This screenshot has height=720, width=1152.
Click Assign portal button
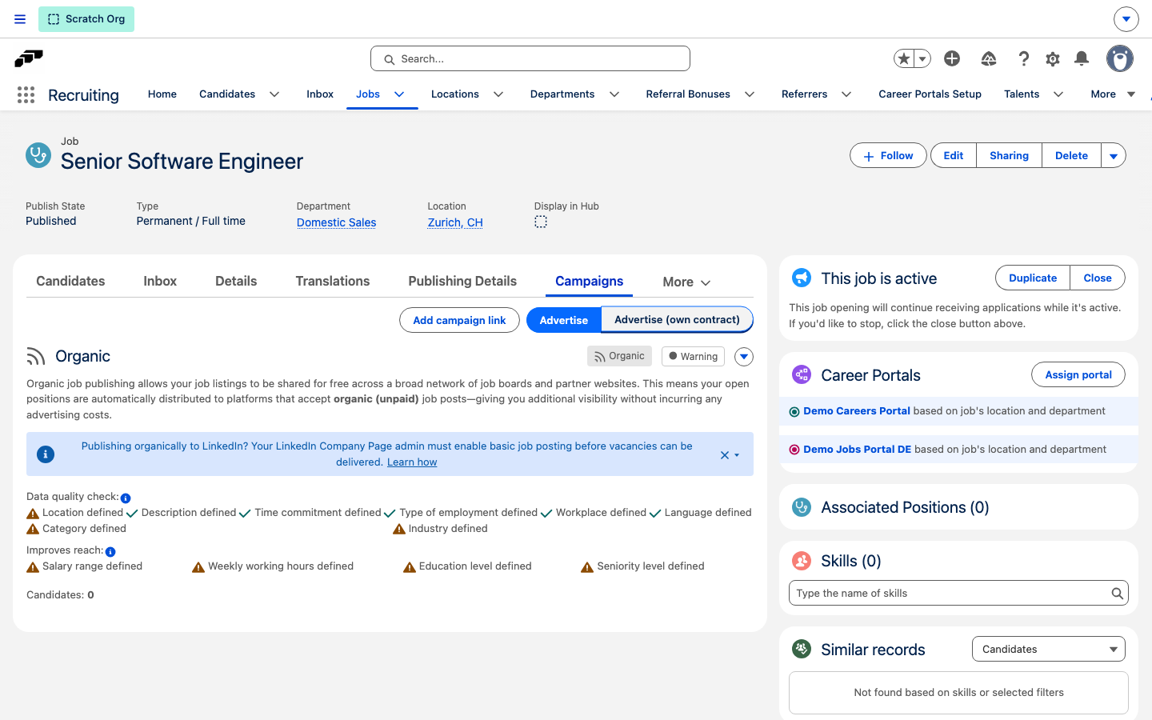tap(1078, 374)
